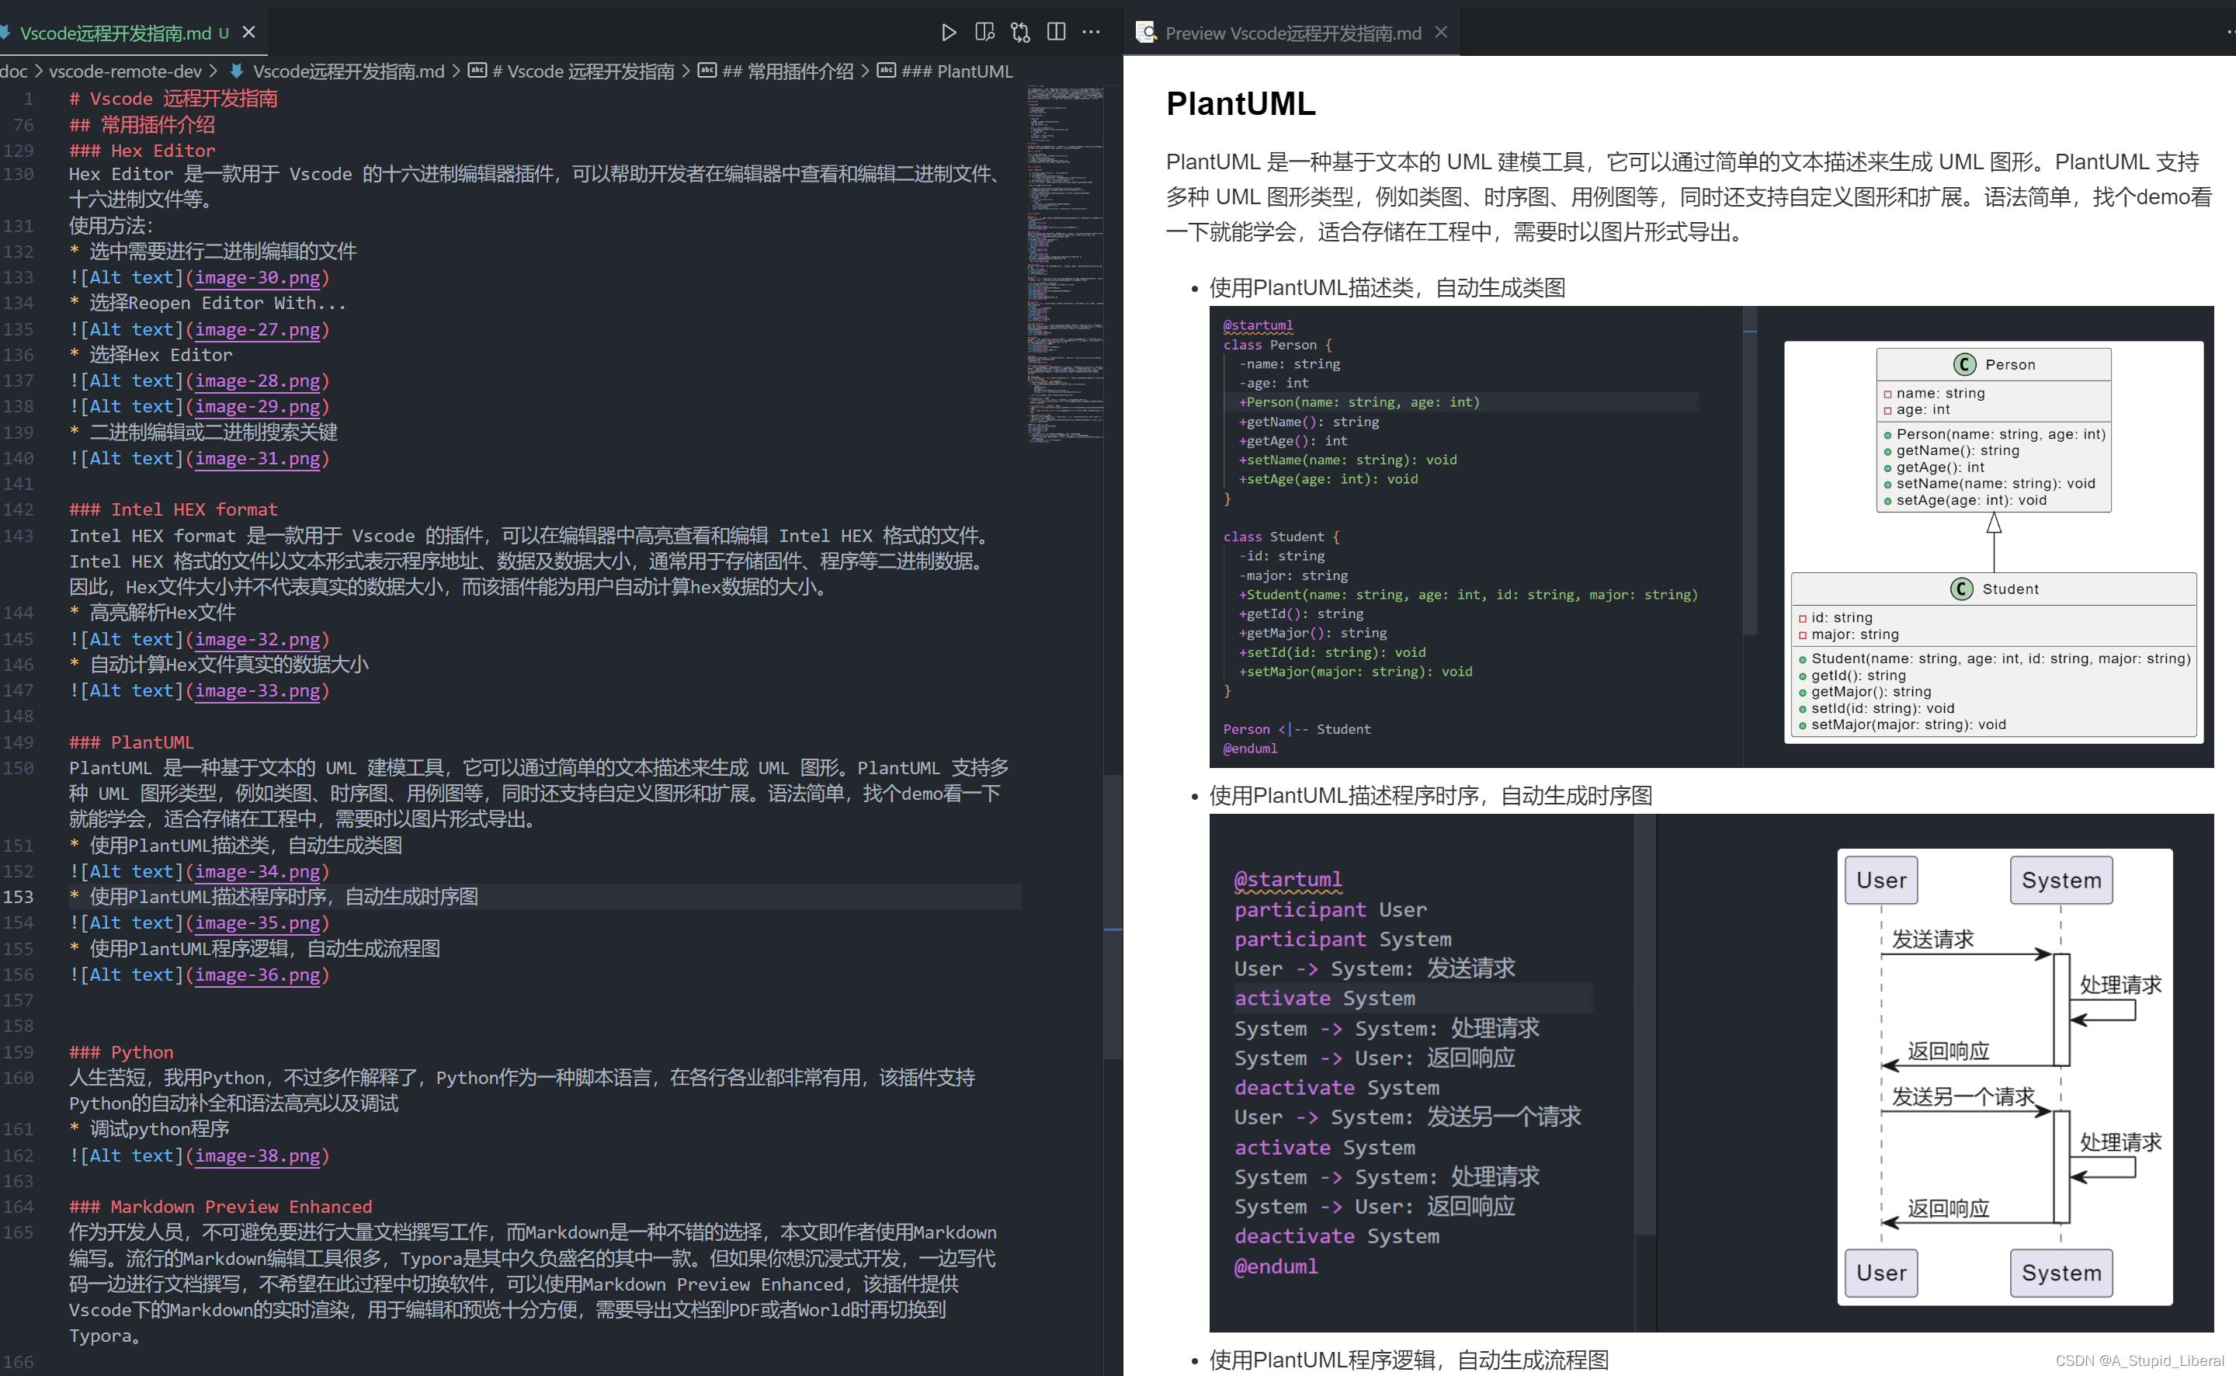Click preview bullet 使用PlantUML程序逻辑，自动生成流程图
2236x1376 pixels.
point(1408,1360)
